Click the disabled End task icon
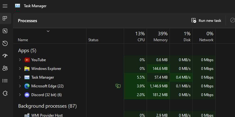The width and height of the screenshot is (235, 117). [x=232, y=20]
